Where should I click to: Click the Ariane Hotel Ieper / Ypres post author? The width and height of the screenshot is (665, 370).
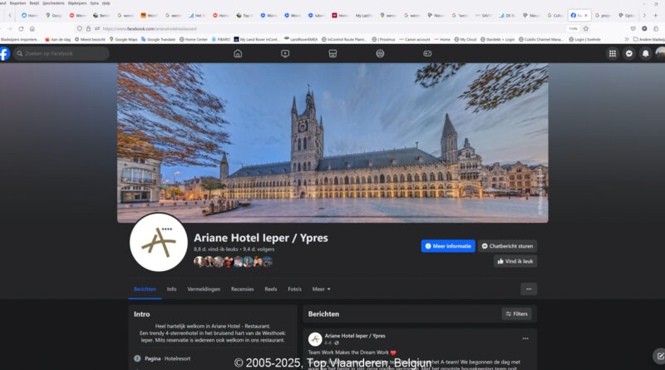[355, 336]
